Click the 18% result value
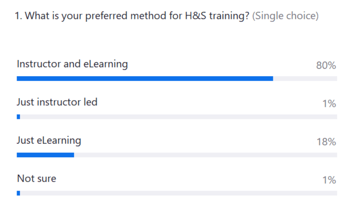 (326, 142)
